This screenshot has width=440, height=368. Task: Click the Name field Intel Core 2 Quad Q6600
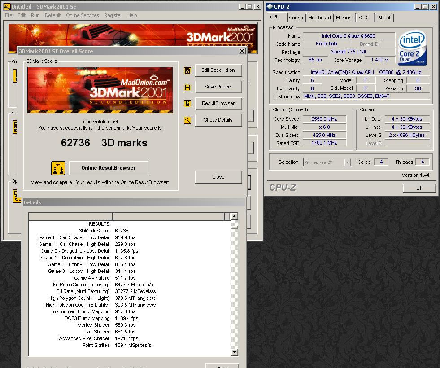pyautogui.click(x=349, y=36)
